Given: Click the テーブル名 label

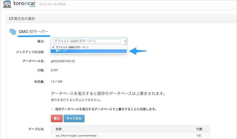Looking at the screenshot, I should tap(36, 129).
